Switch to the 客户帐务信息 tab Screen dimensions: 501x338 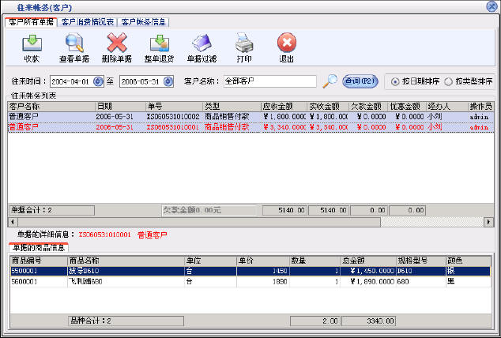pyautogui.click(x=143, y=21)
